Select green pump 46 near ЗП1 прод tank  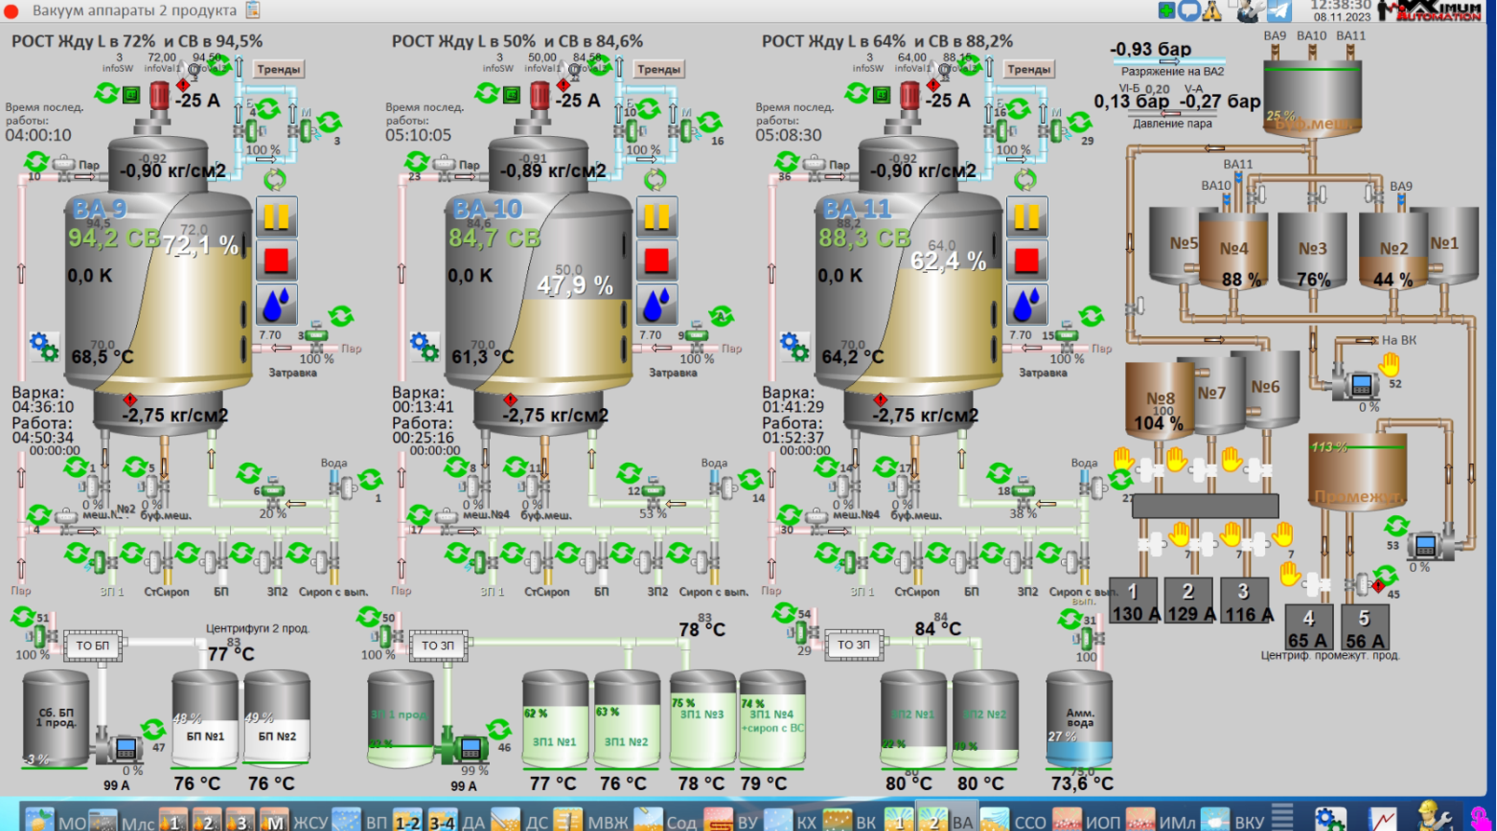(x=465, y=747)
